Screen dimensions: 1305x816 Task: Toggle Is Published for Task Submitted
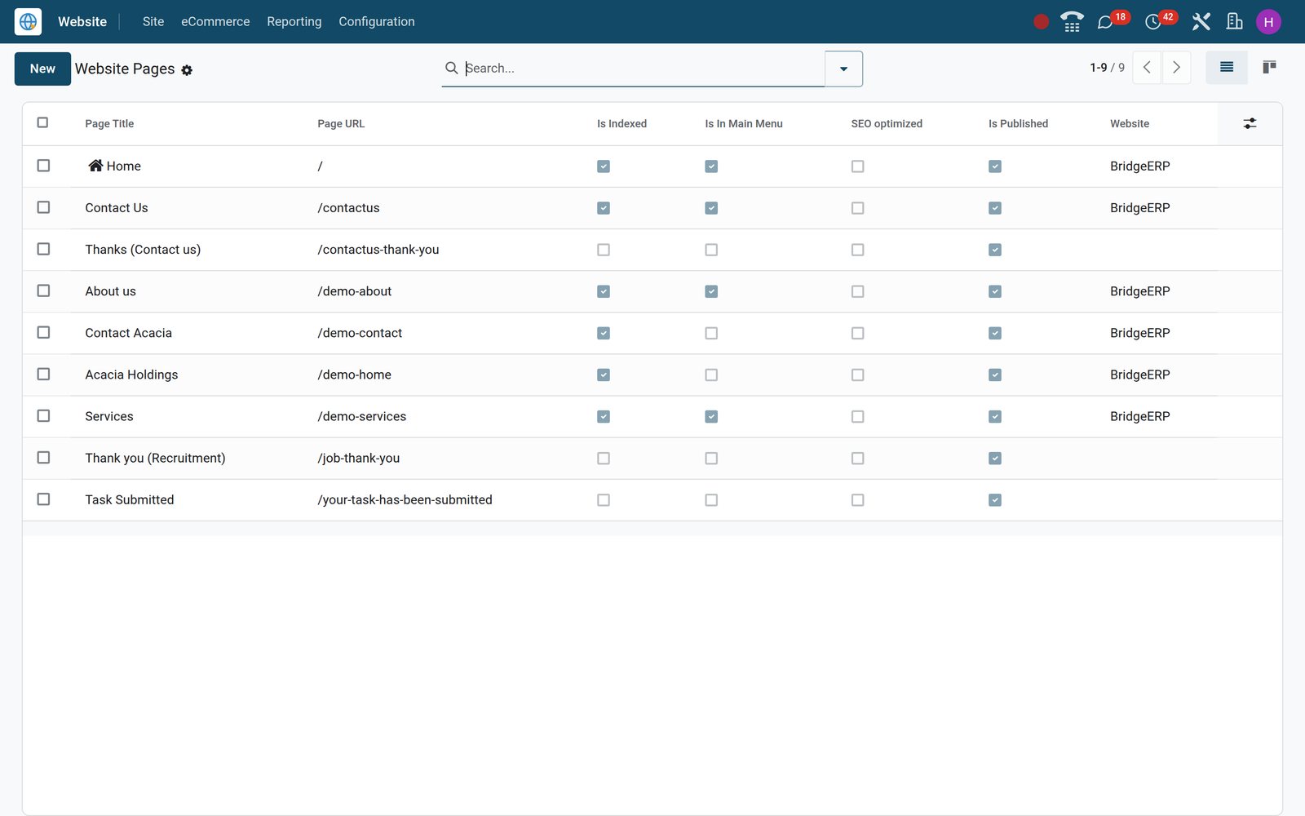995,500
